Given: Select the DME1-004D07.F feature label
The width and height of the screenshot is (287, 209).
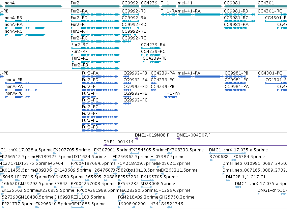Looking at the screenshot, I should 194,135.
